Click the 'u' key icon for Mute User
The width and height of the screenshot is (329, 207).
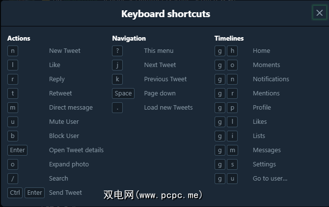(x=13, y=122)
